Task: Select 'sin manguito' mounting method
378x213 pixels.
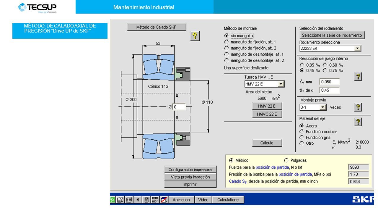Action: 227,35
